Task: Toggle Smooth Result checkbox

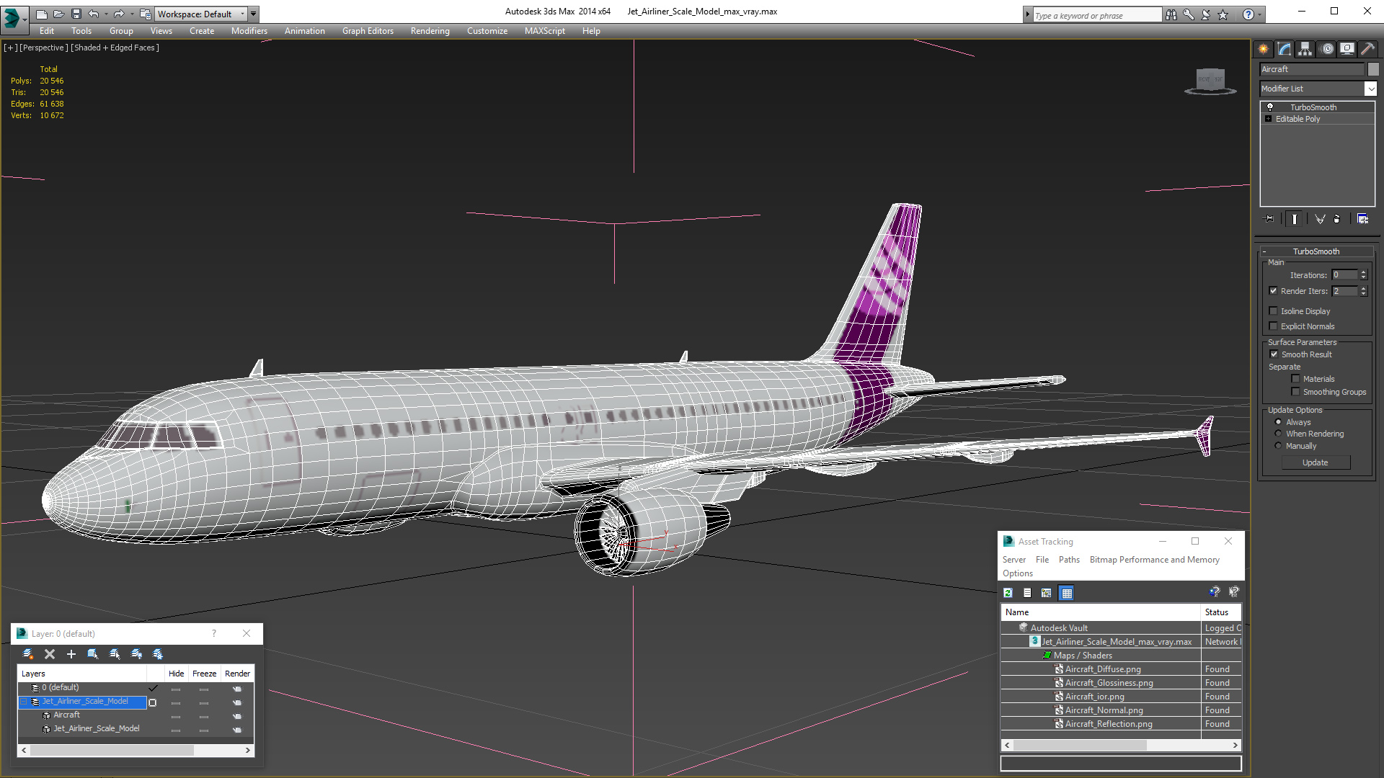Action: [x=1274, y=354]
